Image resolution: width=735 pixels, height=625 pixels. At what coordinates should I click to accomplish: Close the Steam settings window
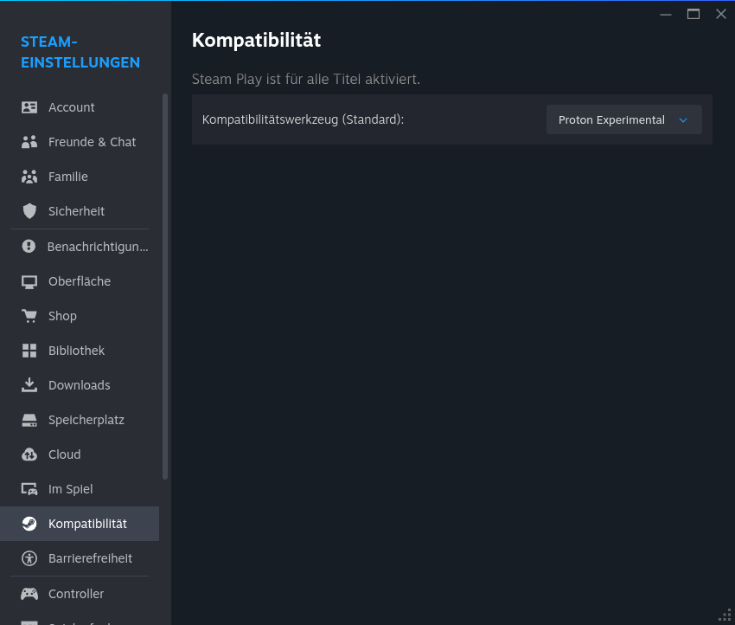pos(721,14)
